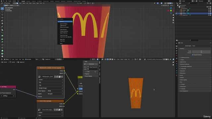
Task: Toggle From Instancer checkbox on UV Map node
Action: 1,93
